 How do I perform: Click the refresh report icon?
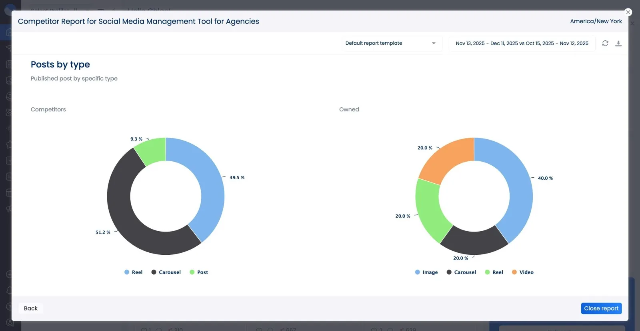tap(605, 44)
